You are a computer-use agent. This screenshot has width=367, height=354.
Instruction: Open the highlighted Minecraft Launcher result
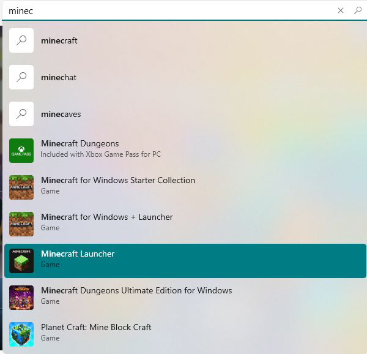[185, 261]
